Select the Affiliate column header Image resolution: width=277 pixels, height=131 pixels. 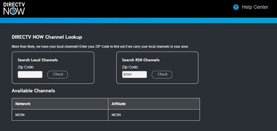click(x=154, y=104)
